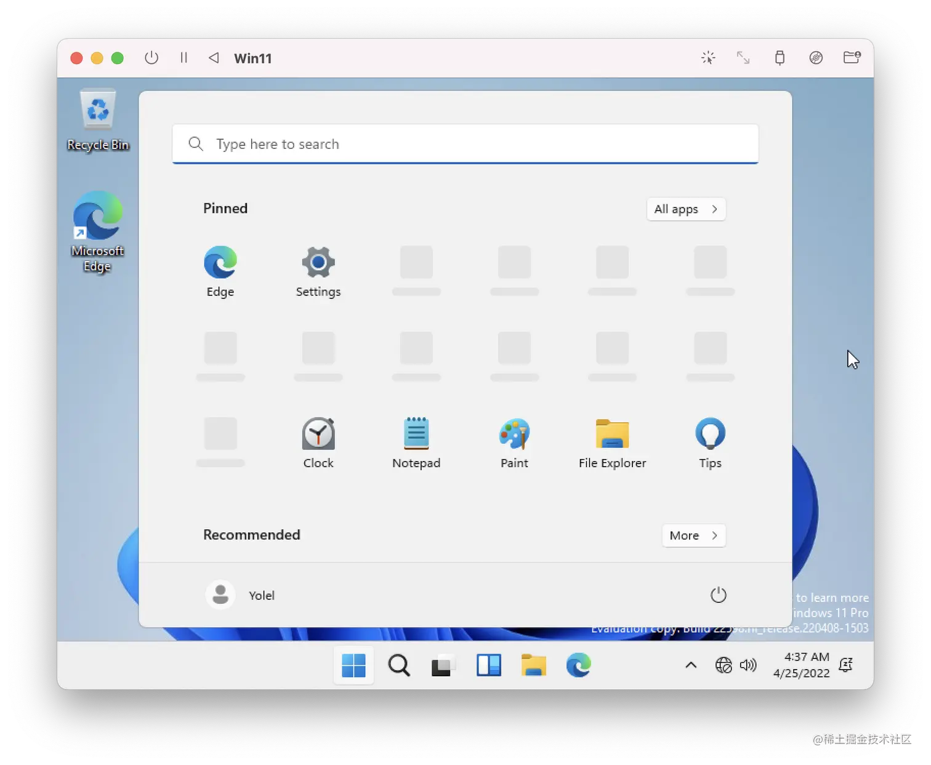This screenshot has height=765, width=931.
Task: Click More in Recommended section
Action: [x=694, y=535]
